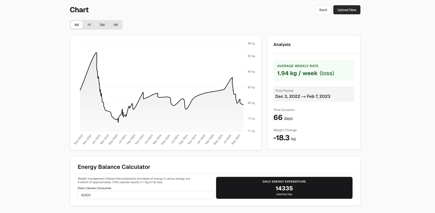Click the Analysis panel header

[282, 44]
